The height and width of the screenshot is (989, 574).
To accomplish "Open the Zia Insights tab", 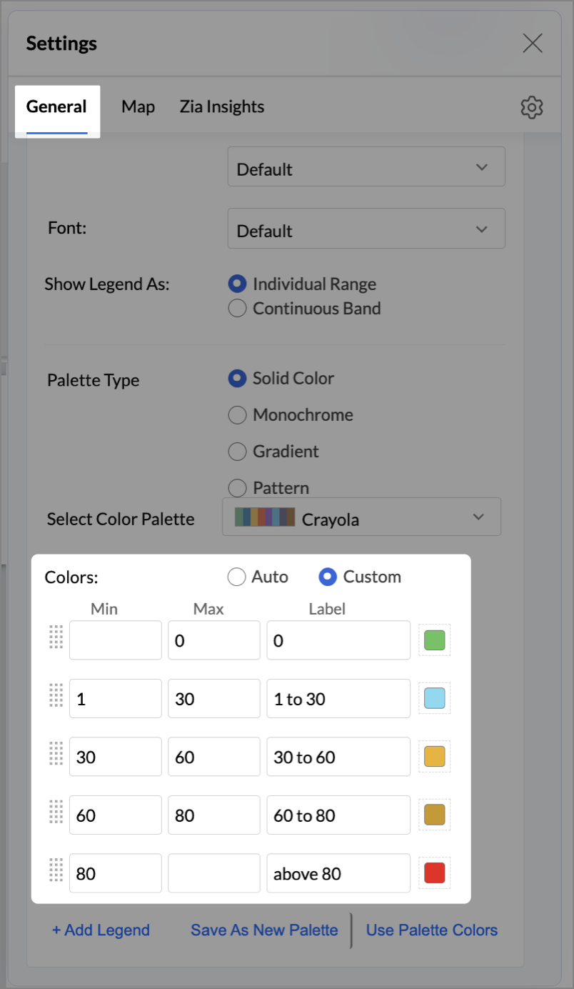I will (x=222, y=107).
